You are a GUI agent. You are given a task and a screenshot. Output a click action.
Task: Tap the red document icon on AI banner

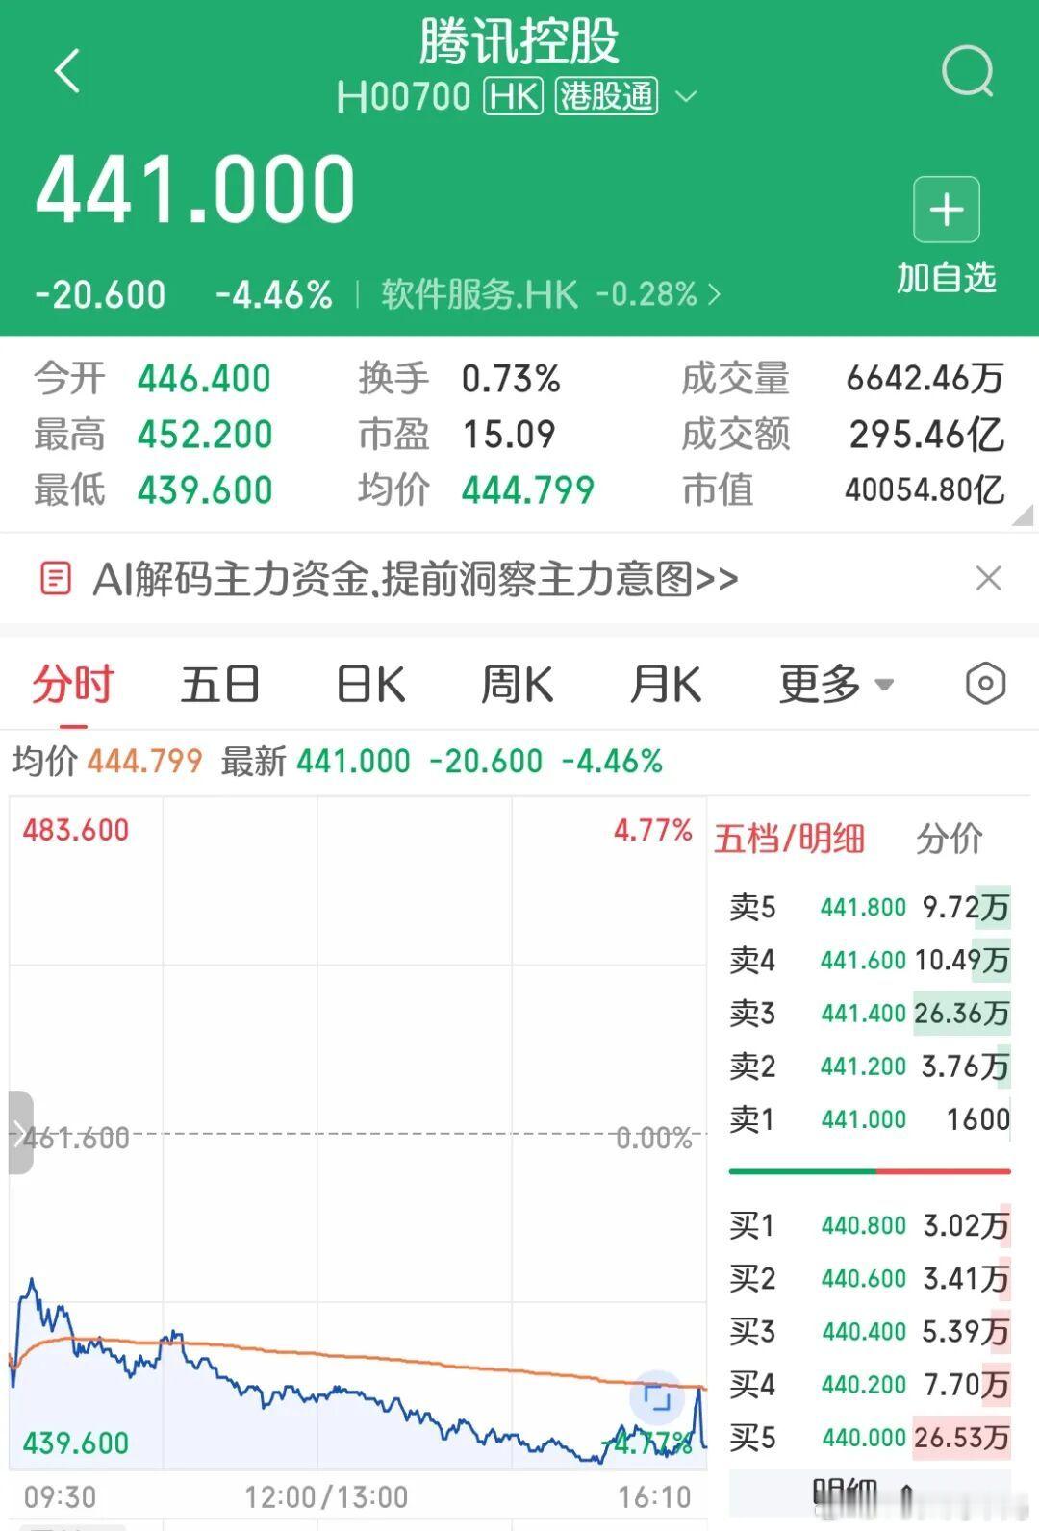click(x=55, y=579)
